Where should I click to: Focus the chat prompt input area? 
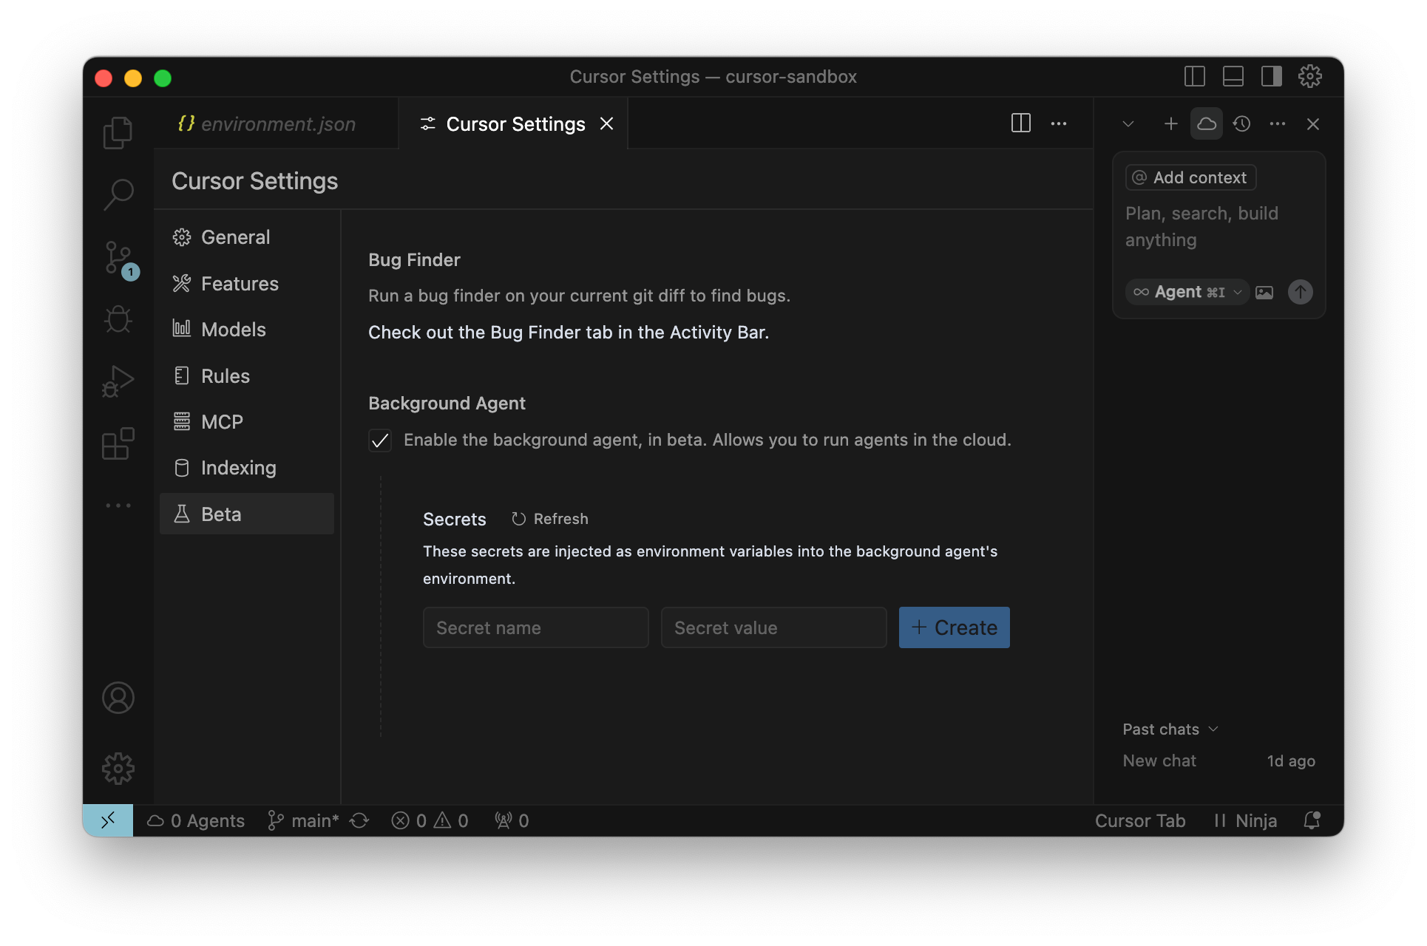pyautogui.click(x=1218, y=227)
